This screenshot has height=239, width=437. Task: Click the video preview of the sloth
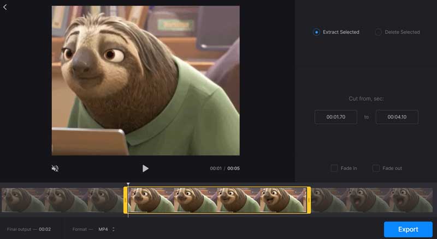pos(145,81)
